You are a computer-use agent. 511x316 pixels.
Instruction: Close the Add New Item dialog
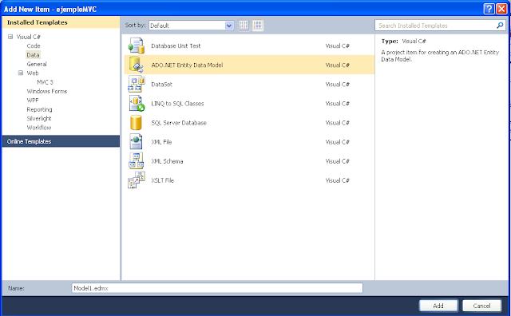pyautogui.click(x=501, y=9)
